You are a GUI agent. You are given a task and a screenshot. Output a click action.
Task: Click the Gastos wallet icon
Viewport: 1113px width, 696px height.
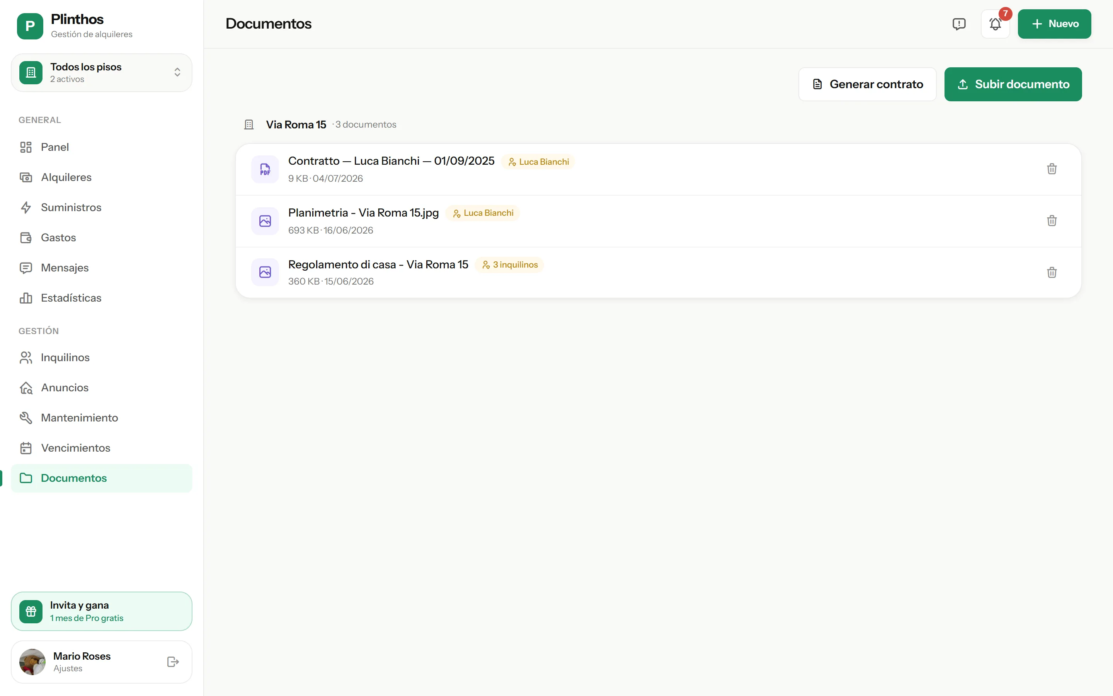click(x=26, y=237)
